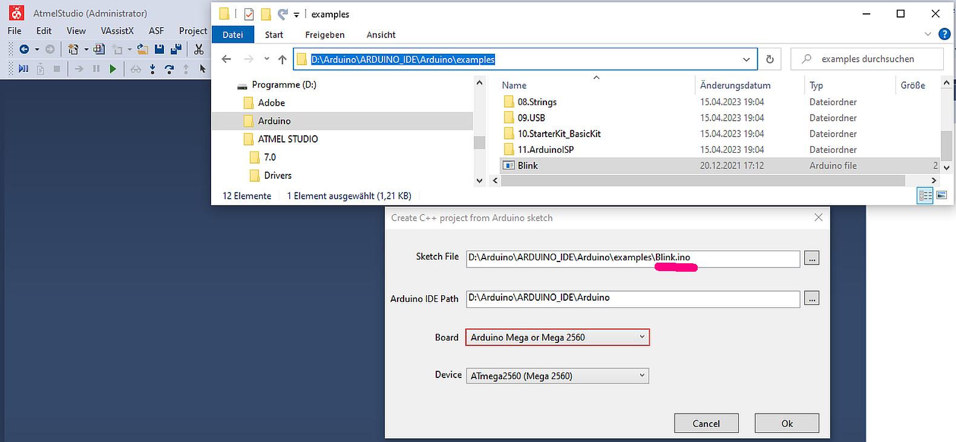Click the Undo arrow in Explorer quick access
Viewport: 956px width, 442px height.
tap(283, 14)
